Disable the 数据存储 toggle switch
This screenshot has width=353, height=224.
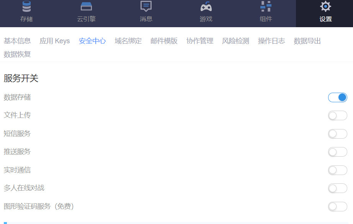[337, 97]
